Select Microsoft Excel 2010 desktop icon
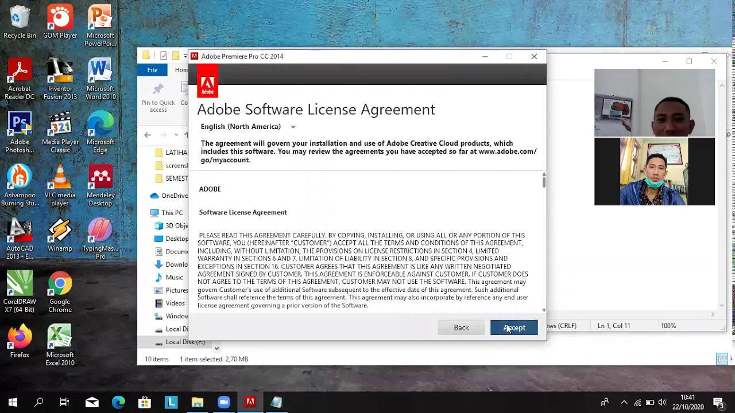This screenshot has height=413, width=735. [x=60, y=346]
